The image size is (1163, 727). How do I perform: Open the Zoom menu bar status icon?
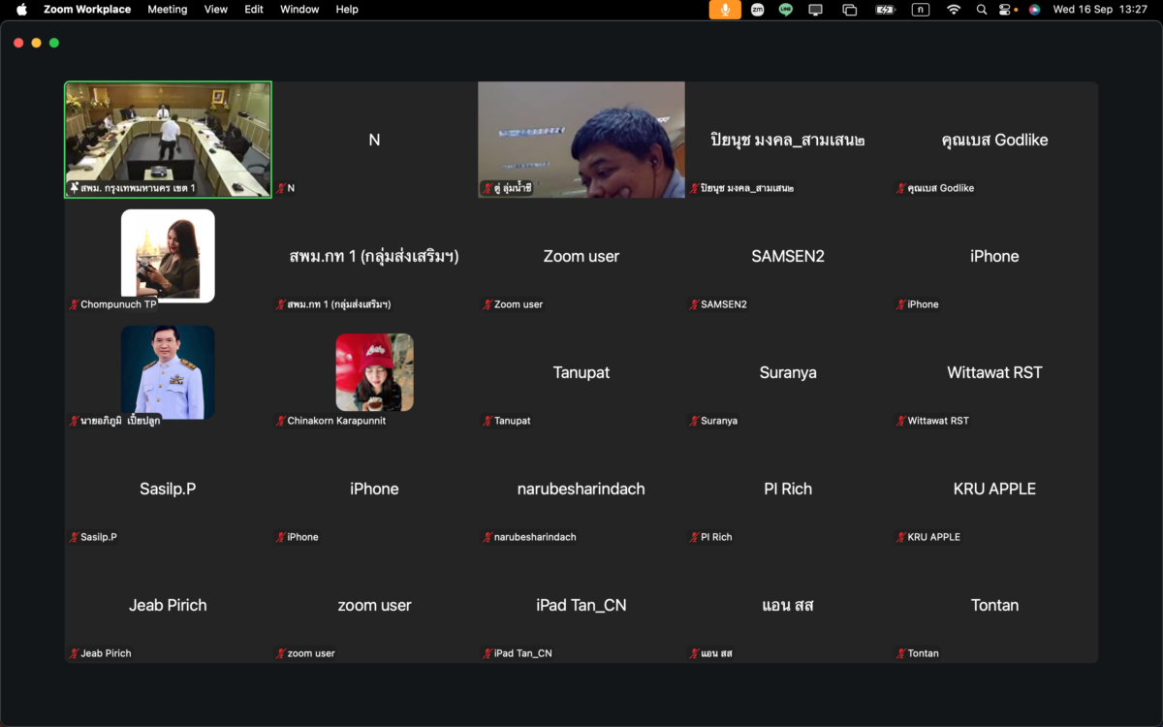(757, 10)
